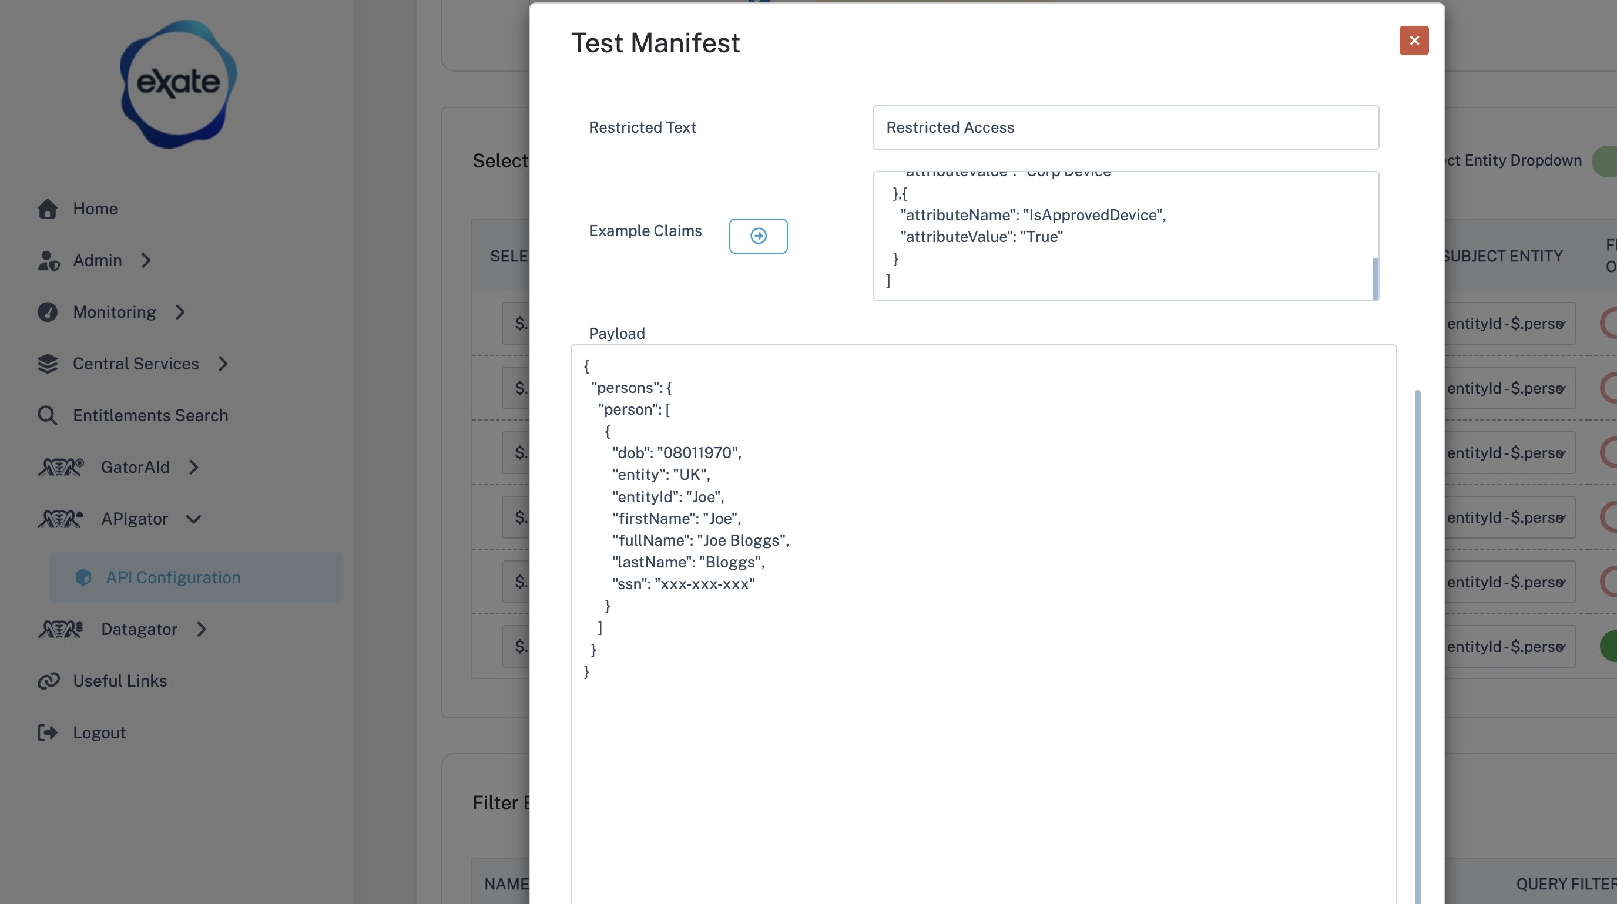Click the Datagator alligator icon

(x=61, y=629)
